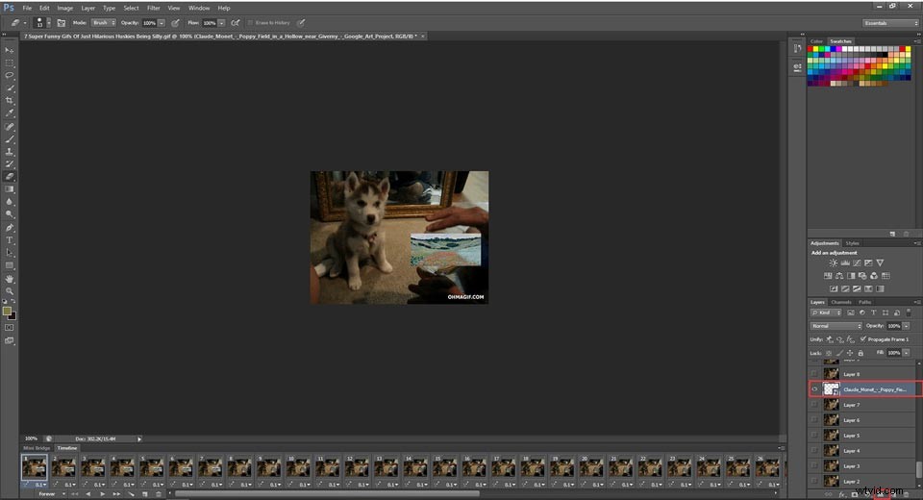Select the Pen tool
This screenshot has width=923, height=500.
pos(10,227)
